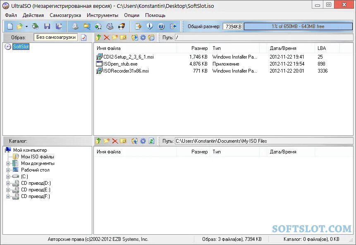Click rename icon in image pane toolbar

123,38
